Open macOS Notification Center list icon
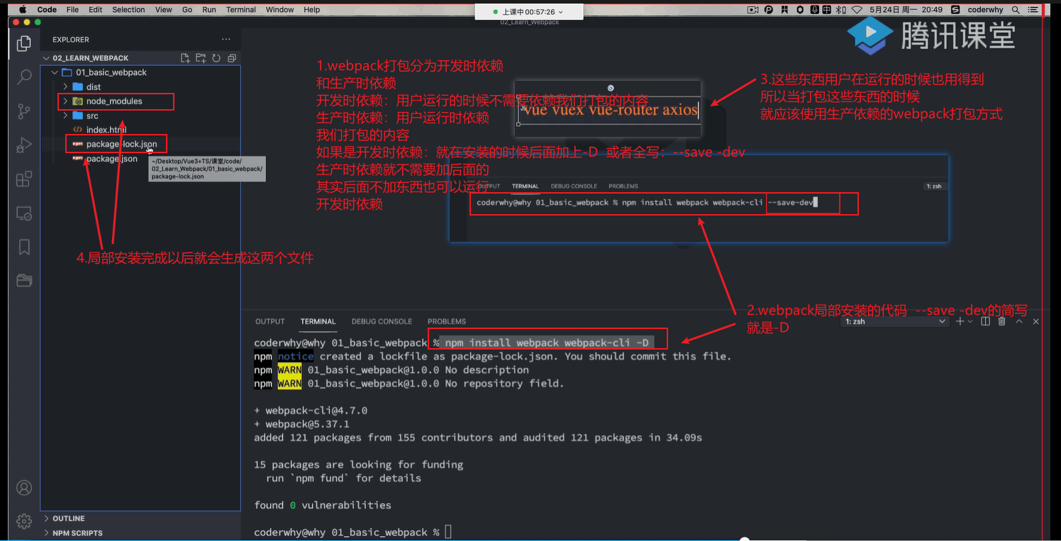 pos(1033,10)
